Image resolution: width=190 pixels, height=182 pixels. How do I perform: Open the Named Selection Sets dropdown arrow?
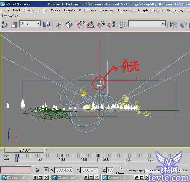click(163, 24)
